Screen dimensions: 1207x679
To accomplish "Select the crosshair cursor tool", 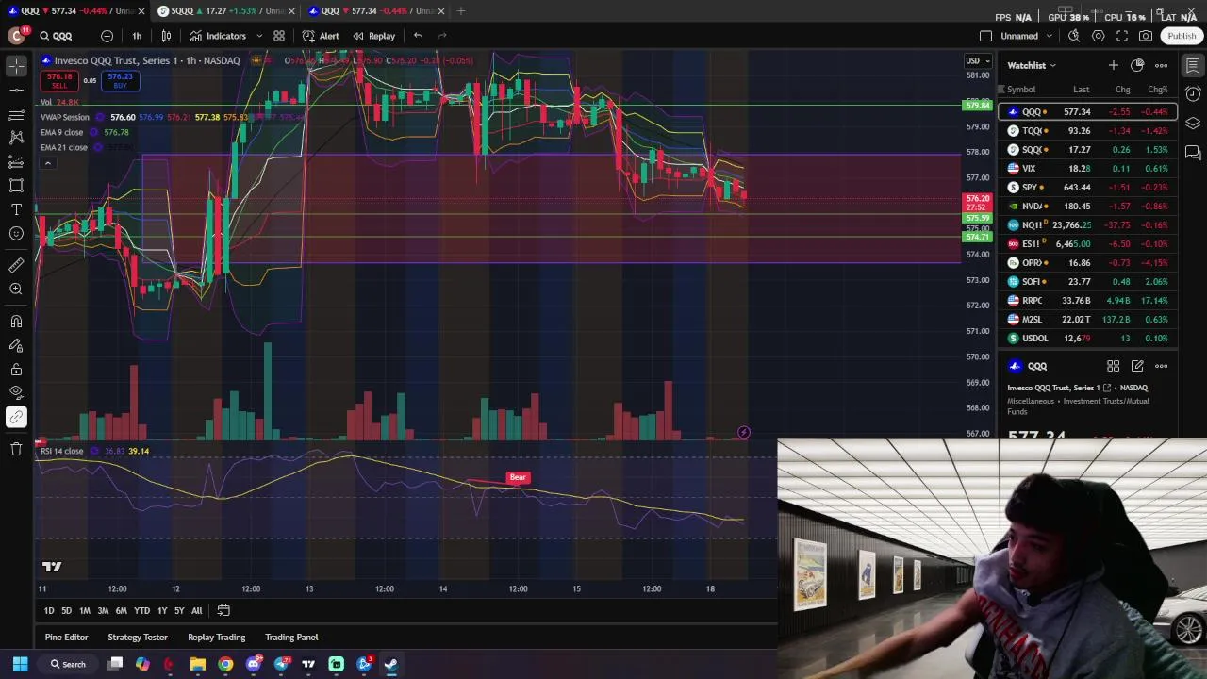I will point(16,65).
